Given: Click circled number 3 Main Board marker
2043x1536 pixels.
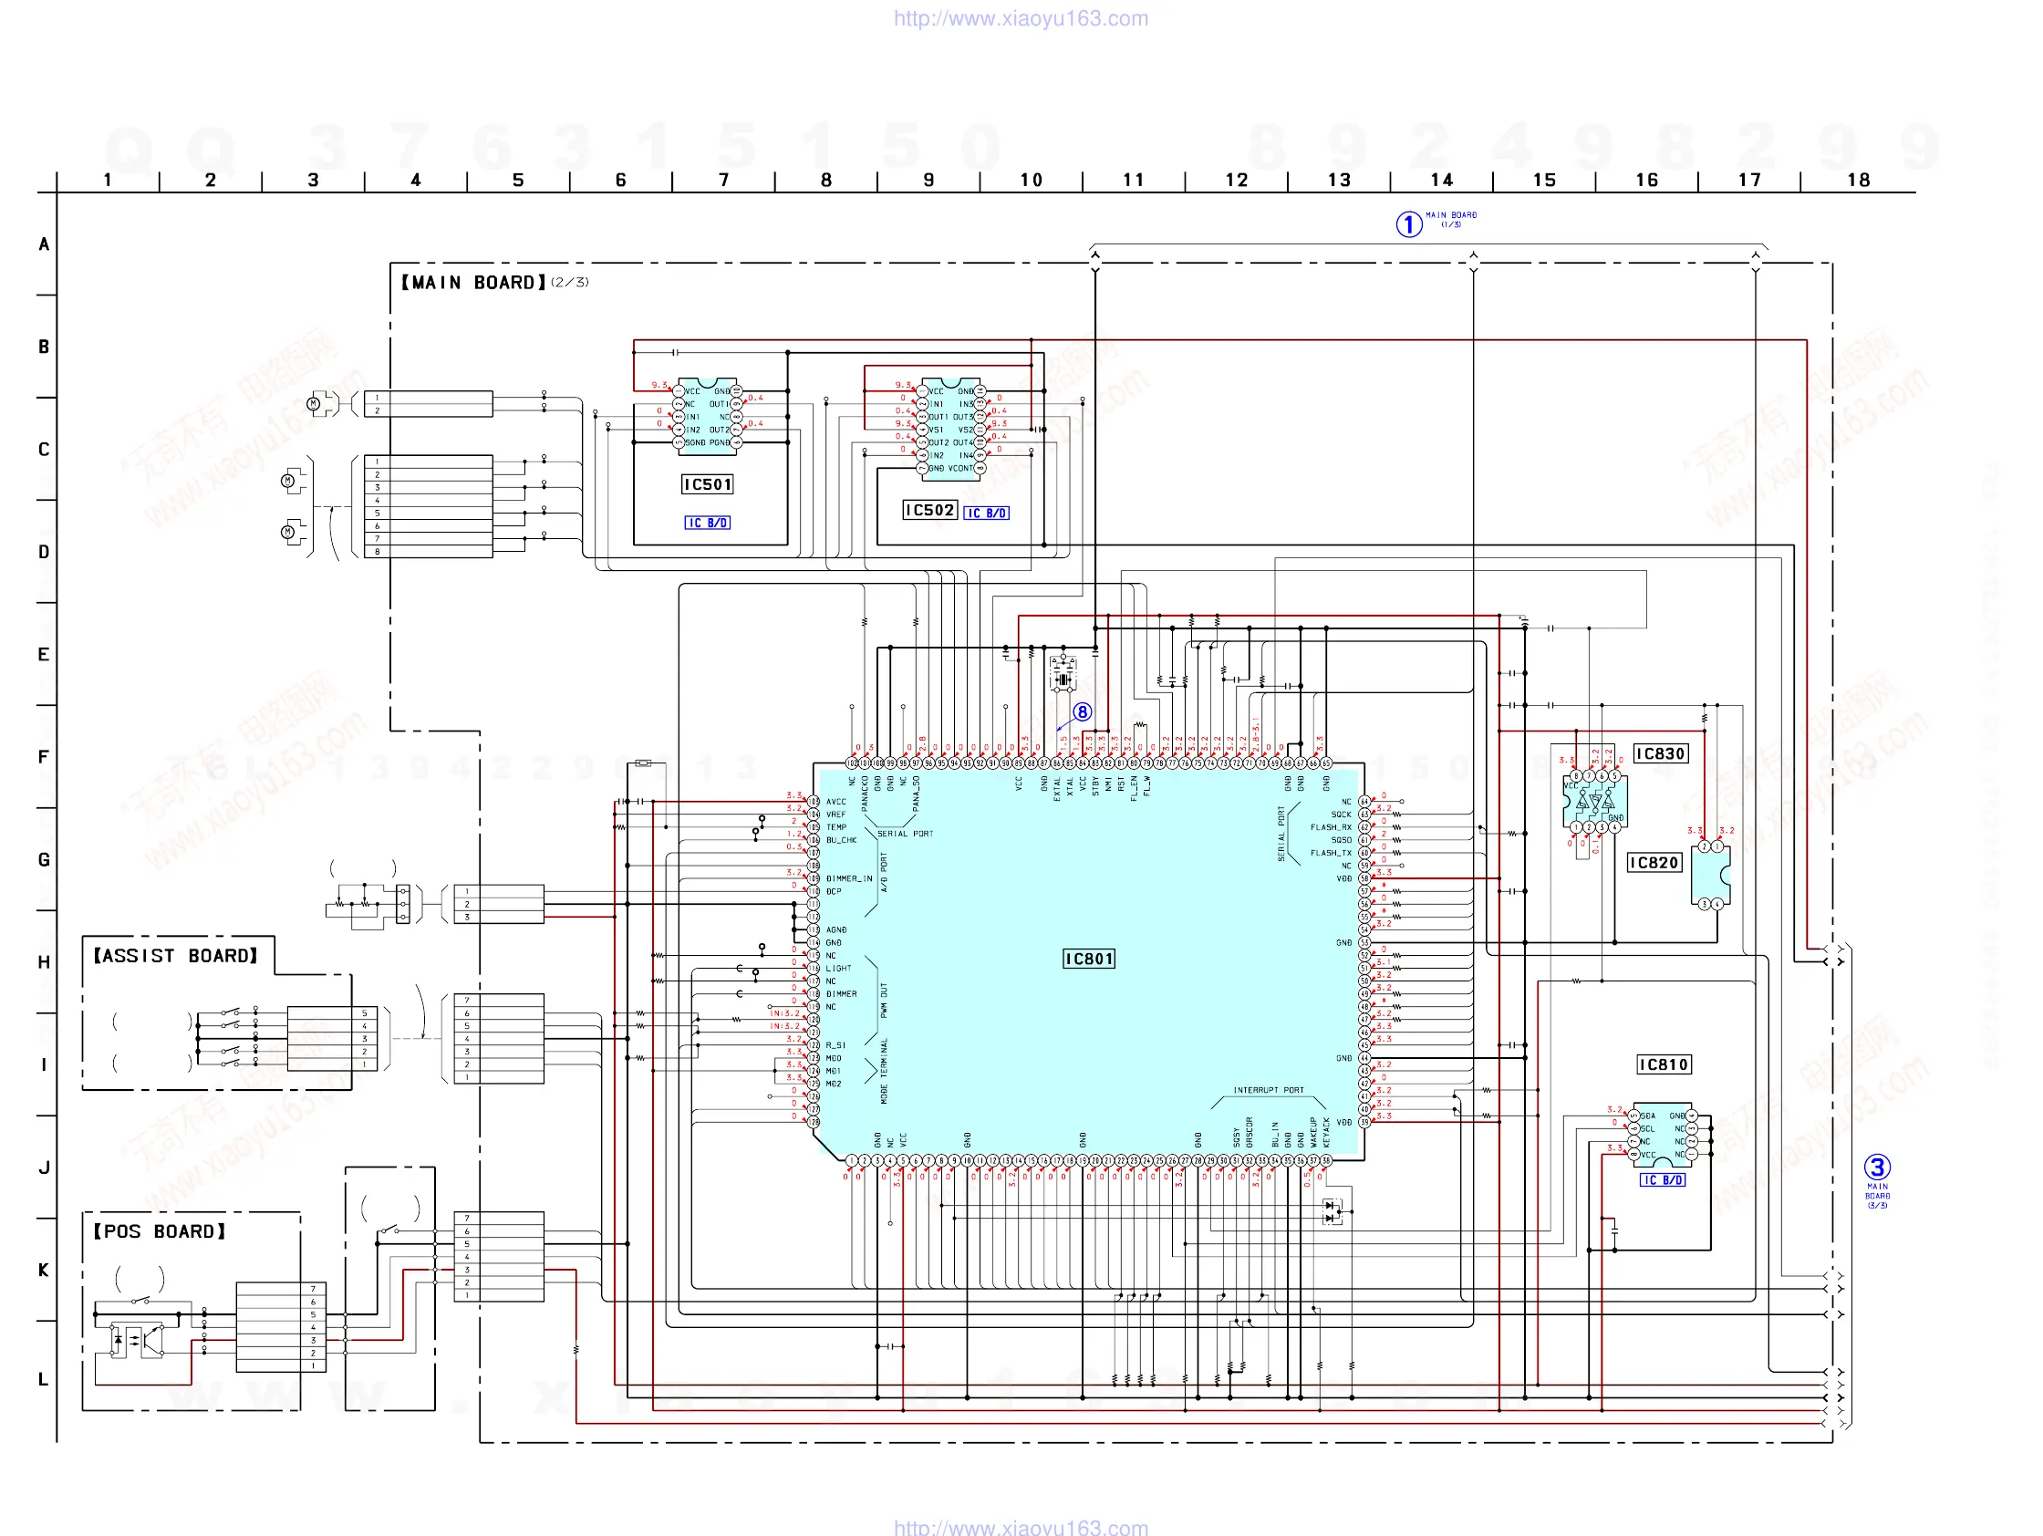Looking at the screenshot, I should click(1877, 1167).
